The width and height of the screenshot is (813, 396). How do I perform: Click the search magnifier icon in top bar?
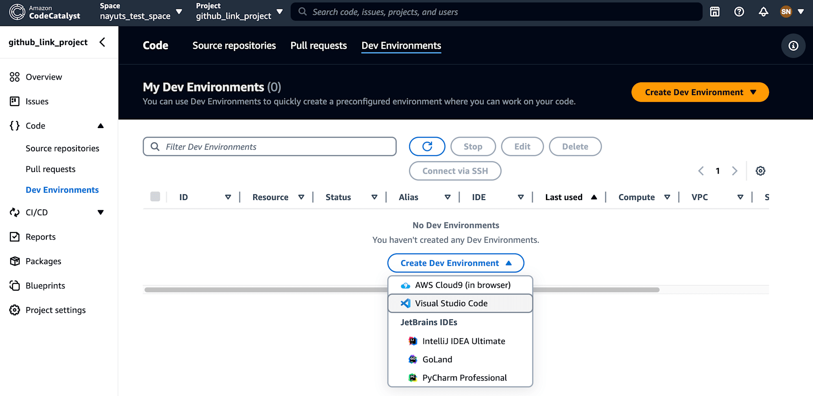[x=302, y=12]
